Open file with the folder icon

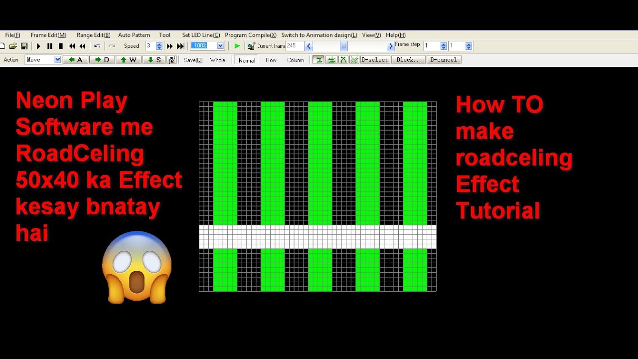tap(13, 46)
